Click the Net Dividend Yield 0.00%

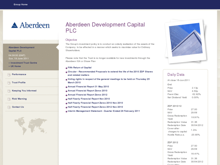[195, 97]
